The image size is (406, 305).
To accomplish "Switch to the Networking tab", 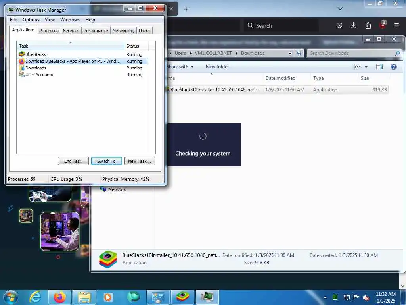I will click(x=123, y=31).
